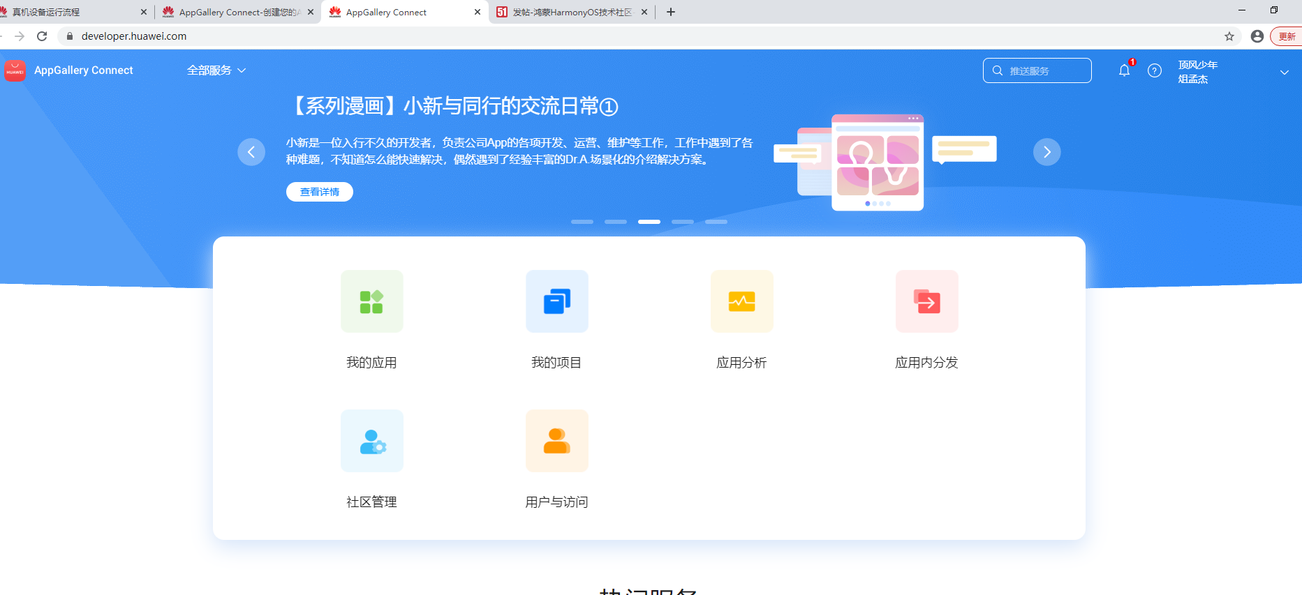This screenshot has width=1302, height=595.
Task: Click the 查看详情 button
Action: tap(320, 192)
